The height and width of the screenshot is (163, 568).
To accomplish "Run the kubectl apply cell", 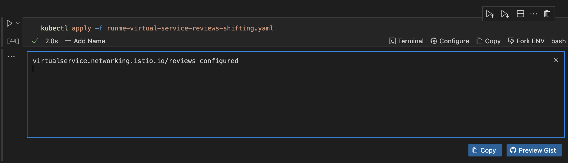I will (9, 23).
